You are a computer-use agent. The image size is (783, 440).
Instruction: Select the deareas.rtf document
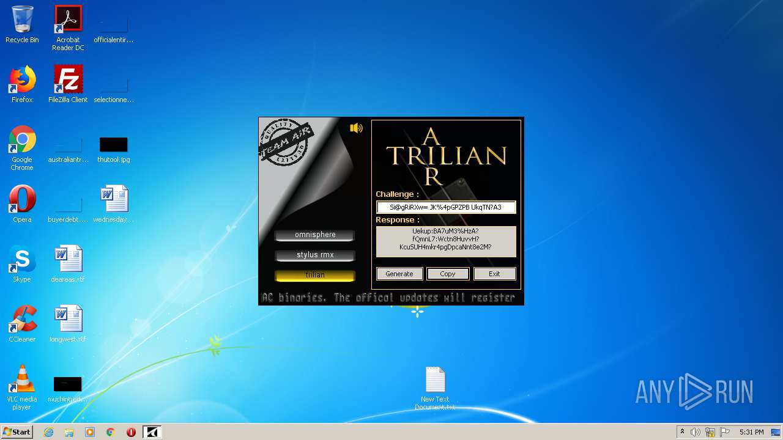pyautogui.click(x=68, y=264)
